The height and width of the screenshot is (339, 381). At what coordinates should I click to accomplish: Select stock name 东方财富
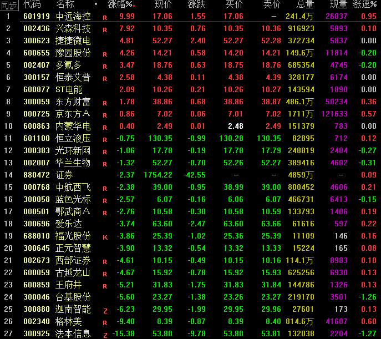(73, 102)
